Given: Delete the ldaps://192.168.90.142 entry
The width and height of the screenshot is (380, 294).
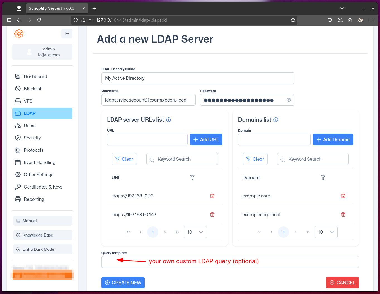Looking at the screenshot, I should 212,215.
